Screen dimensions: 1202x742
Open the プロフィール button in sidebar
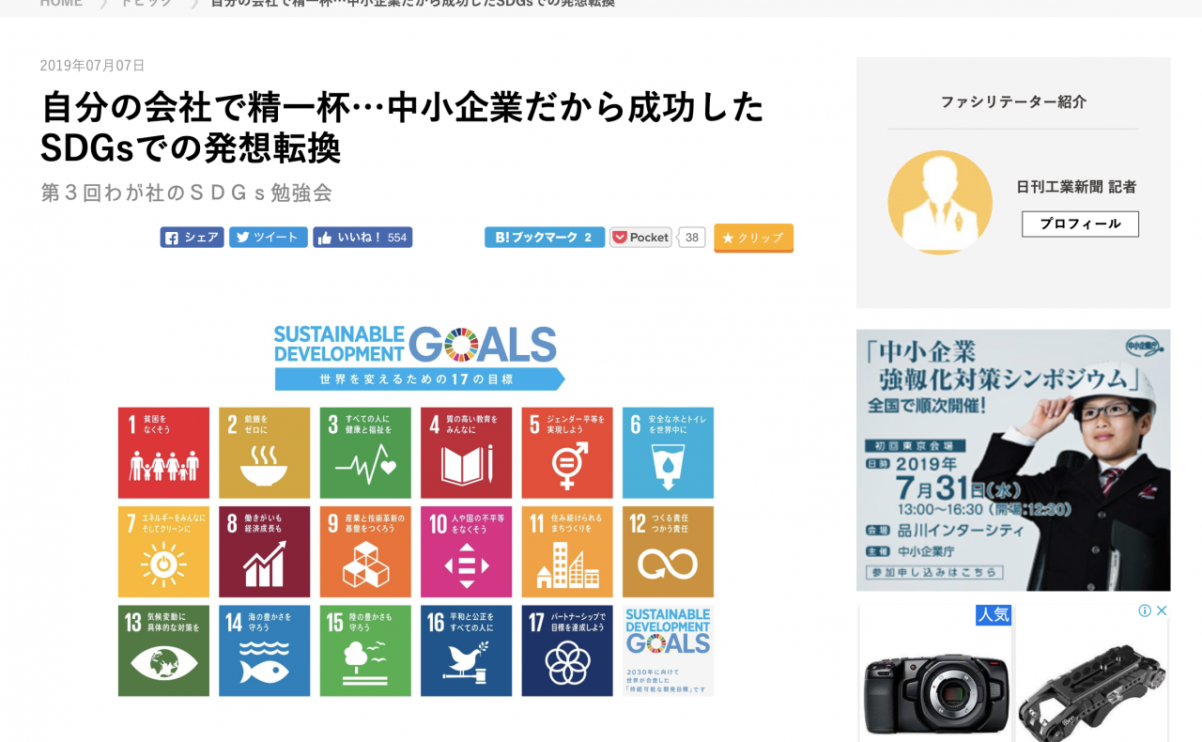(1080, 224)
